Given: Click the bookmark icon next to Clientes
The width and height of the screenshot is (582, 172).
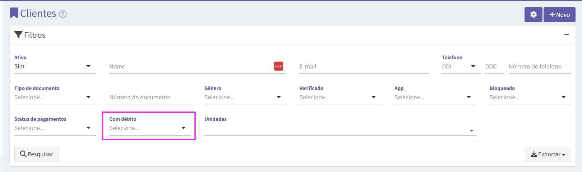Looking at the screenshot, I should click(14, 13).
